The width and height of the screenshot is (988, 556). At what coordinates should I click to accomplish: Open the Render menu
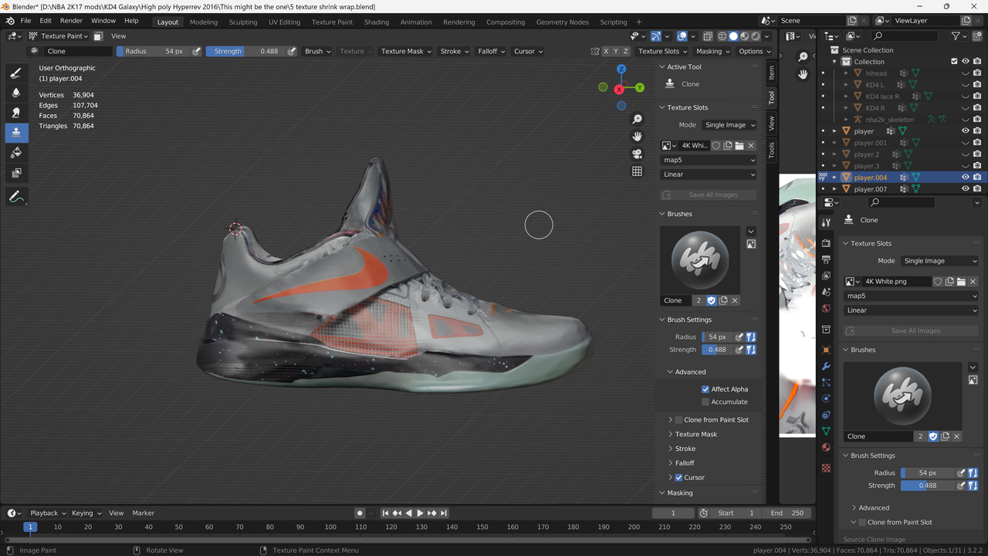coord(71,21)
